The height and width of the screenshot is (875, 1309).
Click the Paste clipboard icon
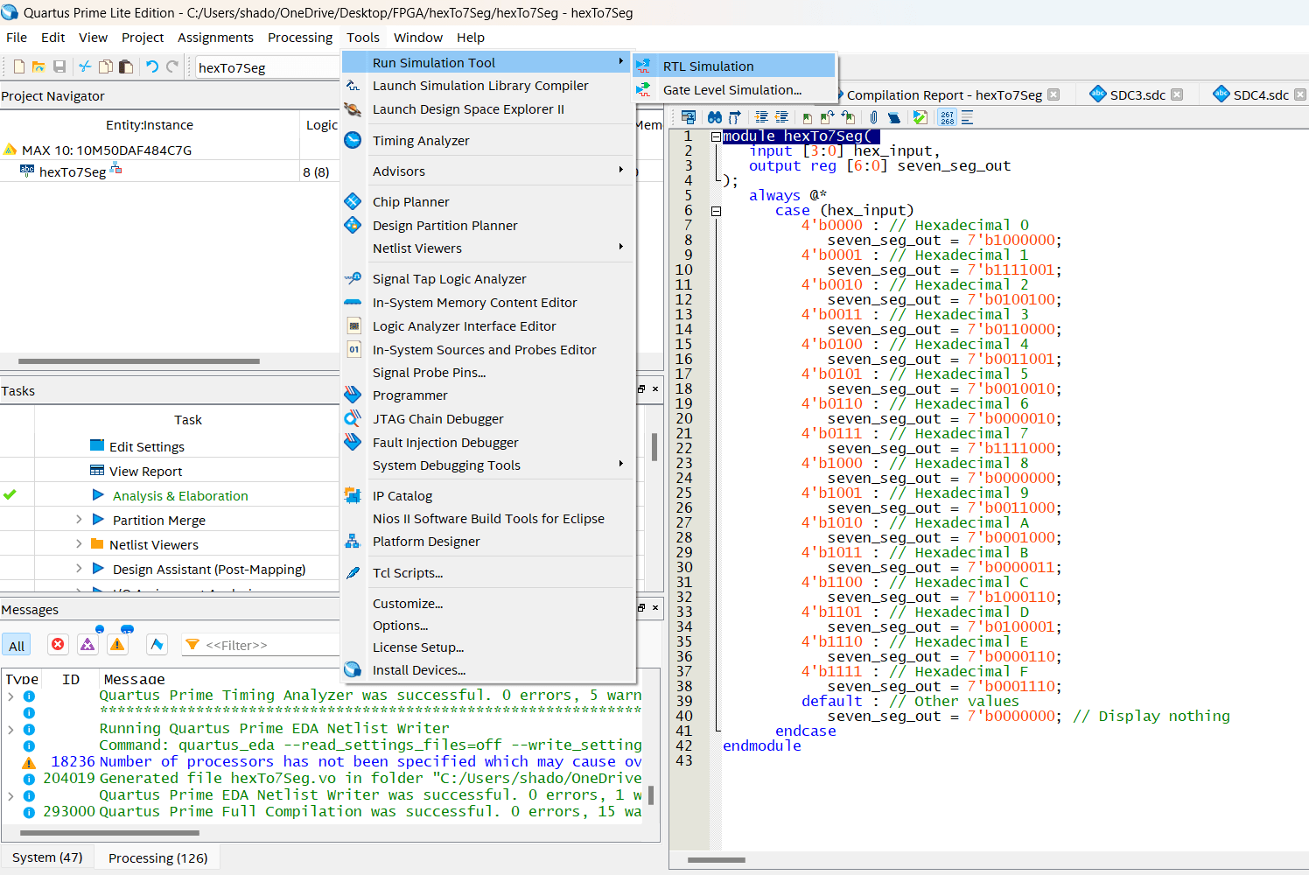coord(126,66)
